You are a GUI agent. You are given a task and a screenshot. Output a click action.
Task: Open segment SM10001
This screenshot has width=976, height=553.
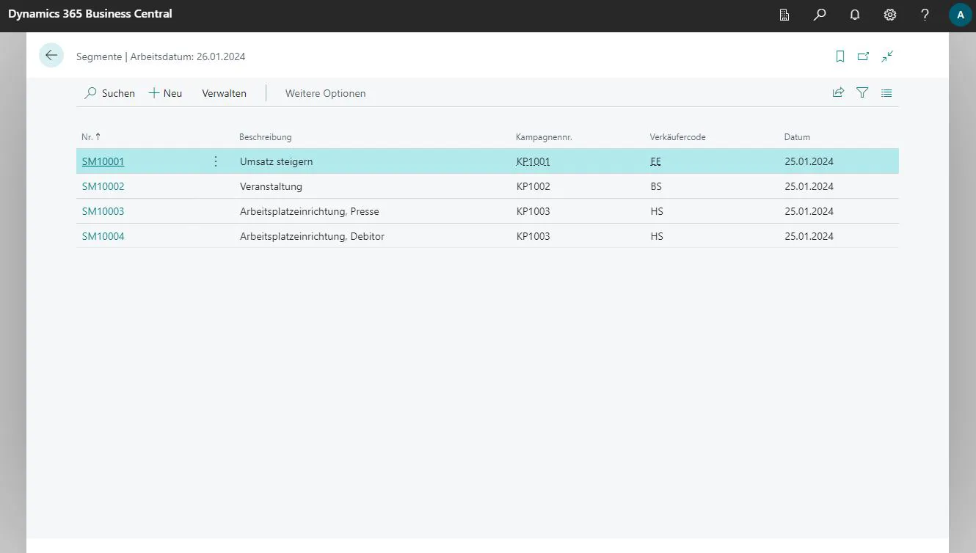tap(103, 161)
